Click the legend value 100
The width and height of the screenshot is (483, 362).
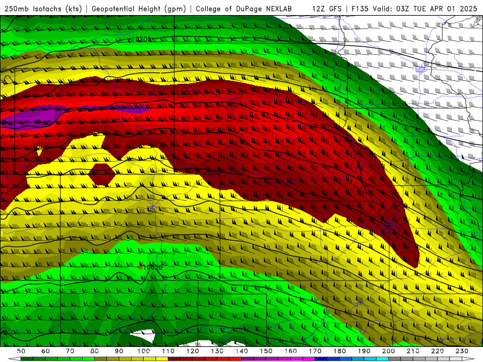144,351
